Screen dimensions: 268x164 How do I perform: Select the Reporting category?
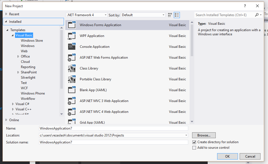point(28,67)
